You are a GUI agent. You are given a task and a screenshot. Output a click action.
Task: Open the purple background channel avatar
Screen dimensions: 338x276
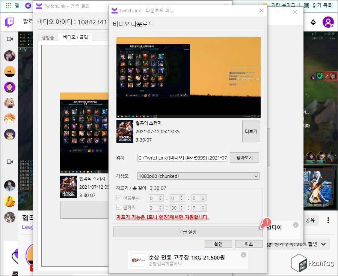[10, 87]
